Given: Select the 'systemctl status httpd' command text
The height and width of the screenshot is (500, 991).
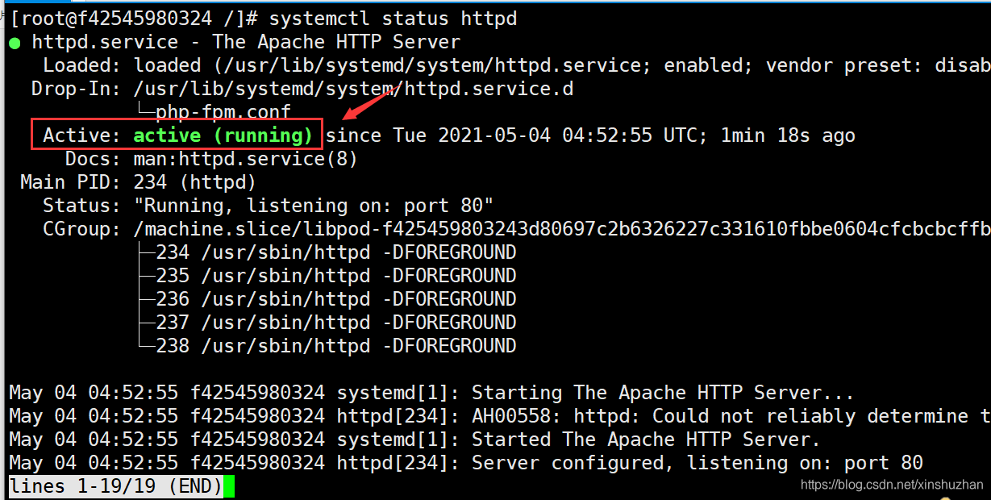Looking at the screenshot, I should pos(393,18).
